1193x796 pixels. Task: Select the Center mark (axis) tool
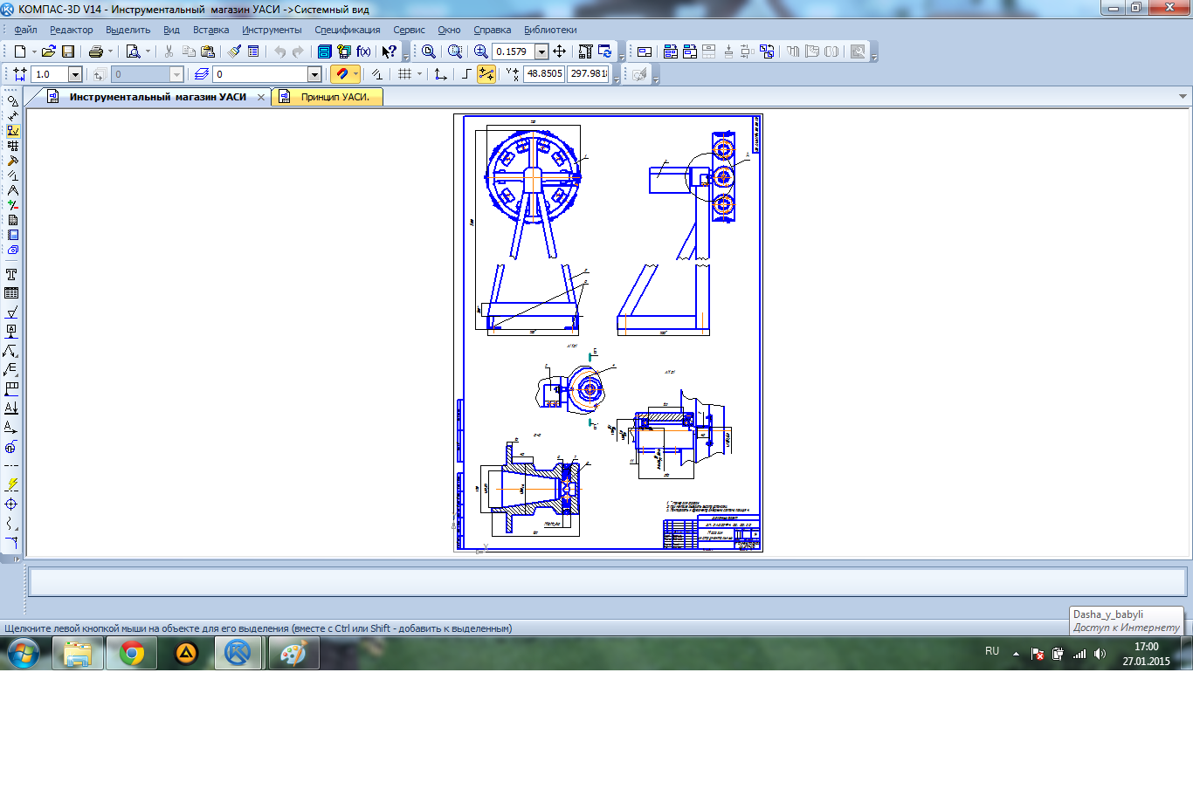(x=12, y=504)
